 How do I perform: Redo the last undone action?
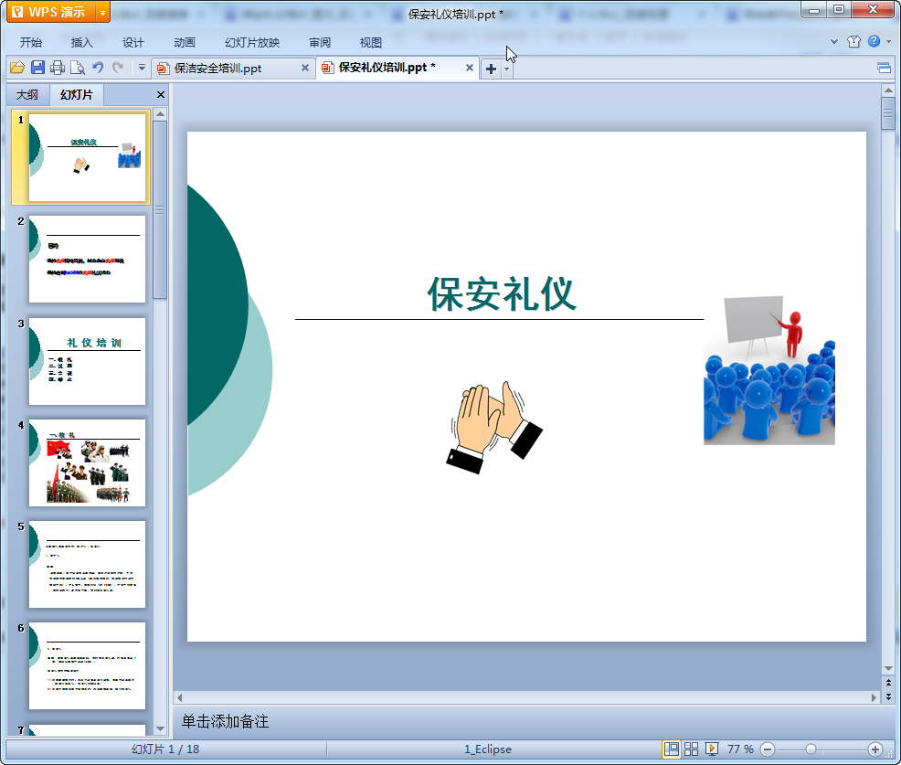click(x=118, y=68)
